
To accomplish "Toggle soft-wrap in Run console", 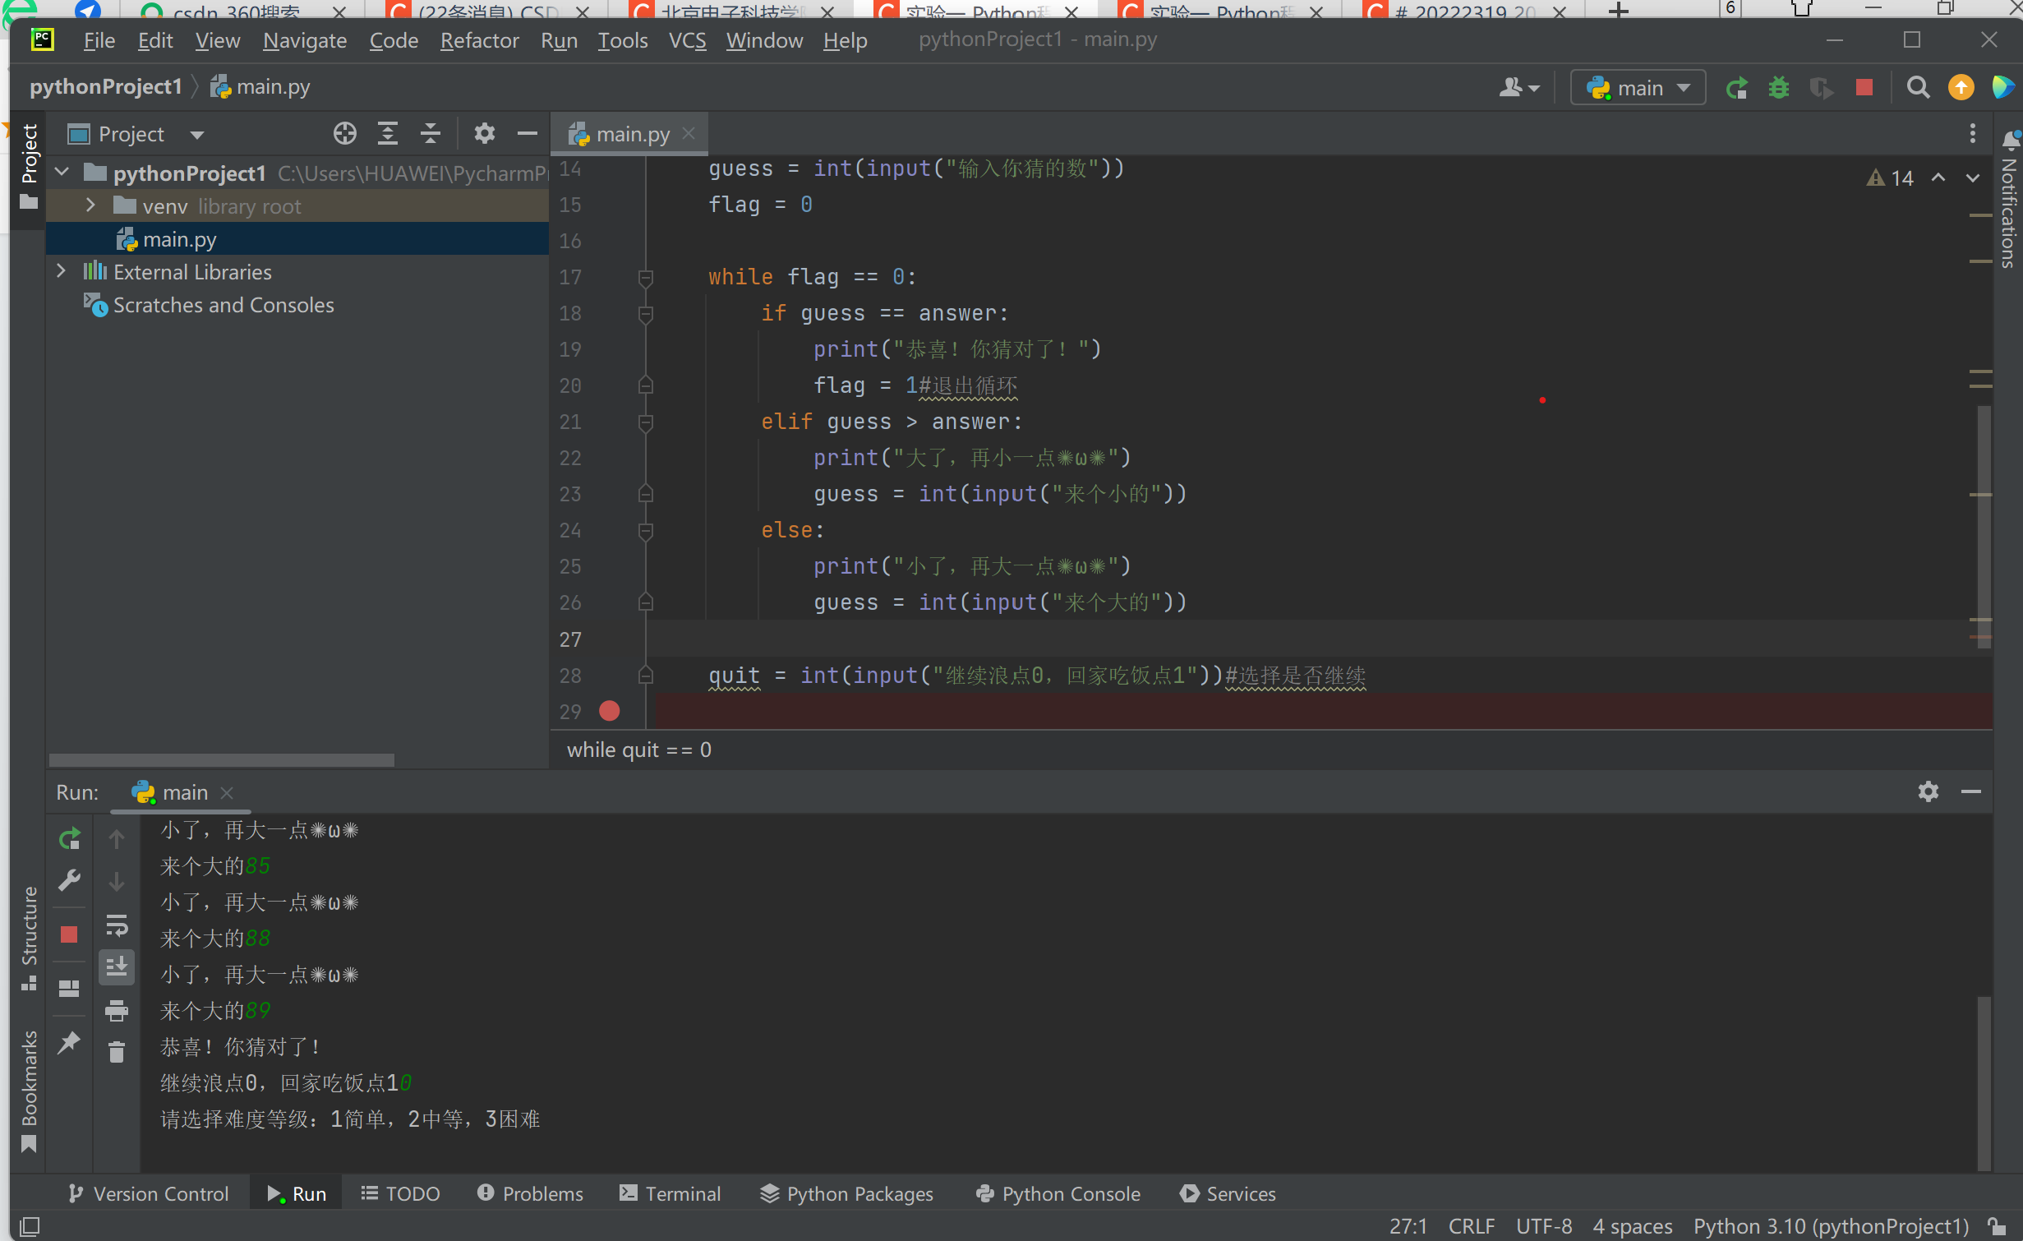I will coord(117,925).
